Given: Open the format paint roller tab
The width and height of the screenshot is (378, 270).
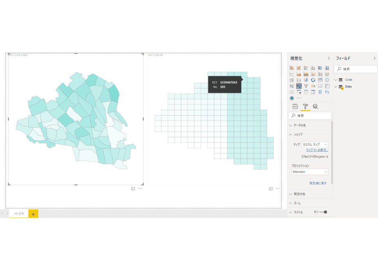Looking at the screenshot, I should [305, 106].
